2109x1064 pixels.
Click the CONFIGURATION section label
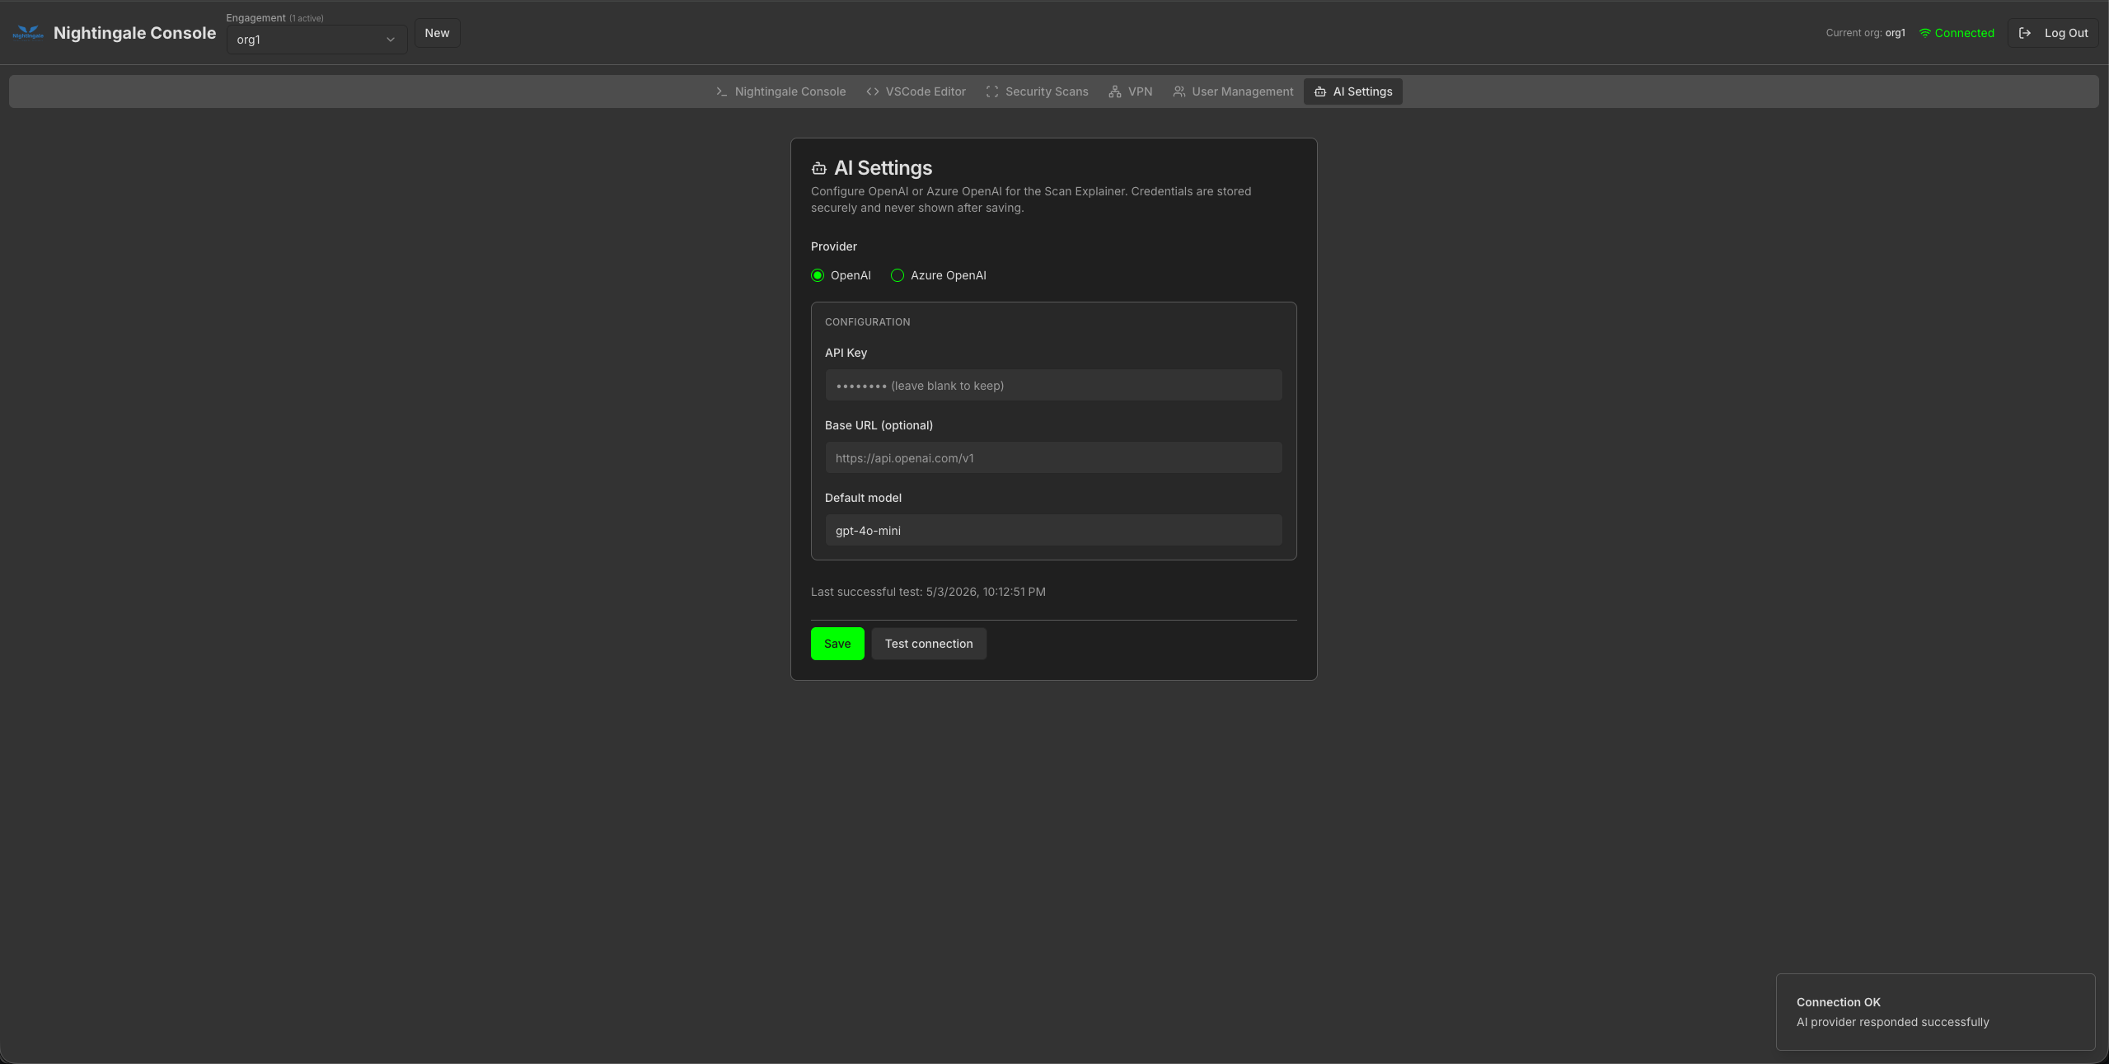point(867,322)
